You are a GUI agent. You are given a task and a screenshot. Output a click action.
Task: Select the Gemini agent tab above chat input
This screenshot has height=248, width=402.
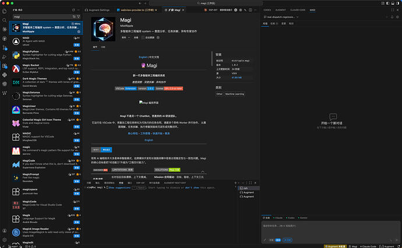click(302, 218)
